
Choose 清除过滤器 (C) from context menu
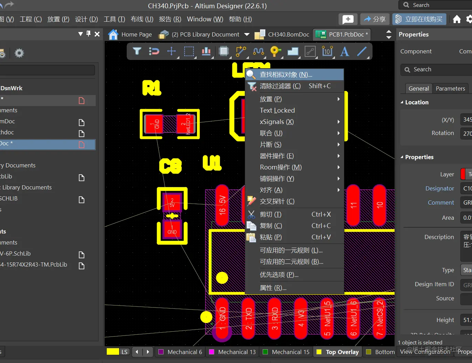click(x=294, y=86)
